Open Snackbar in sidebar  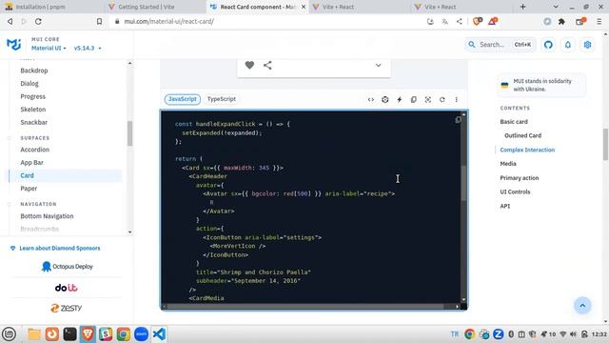pyautogui.click(x=34, y=122)
